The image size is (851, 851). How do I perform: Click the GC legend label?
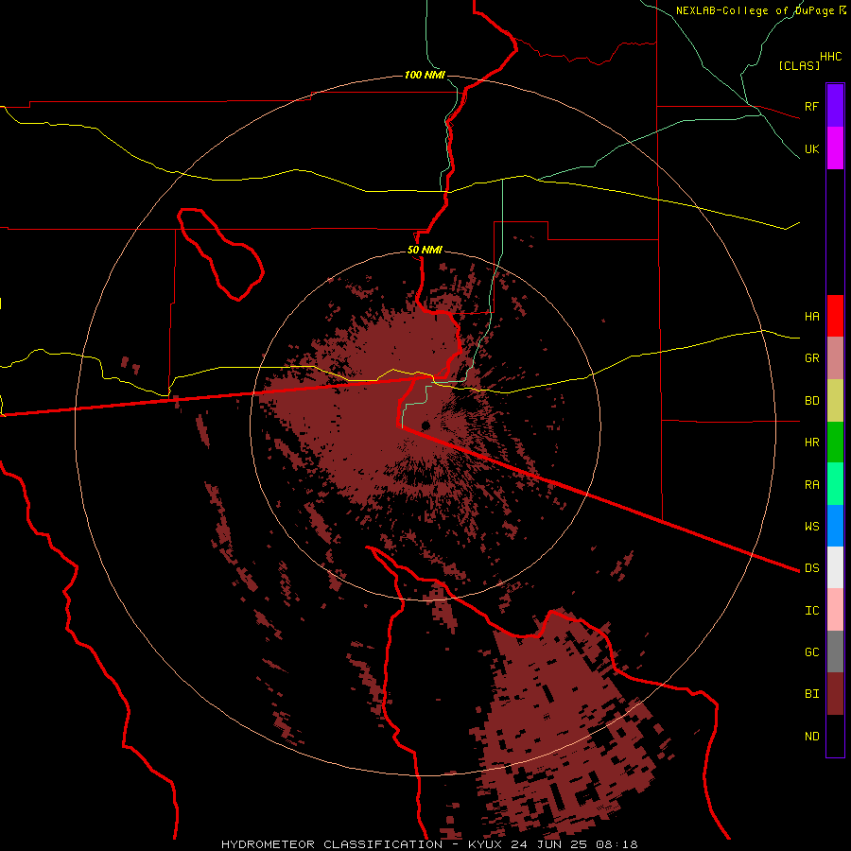tap(811, 652)
